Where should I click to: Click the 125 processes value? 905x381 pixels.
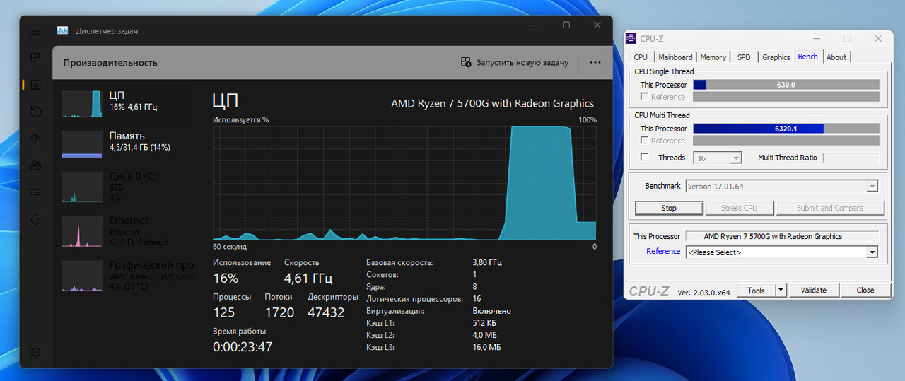(x=223, y=312)
